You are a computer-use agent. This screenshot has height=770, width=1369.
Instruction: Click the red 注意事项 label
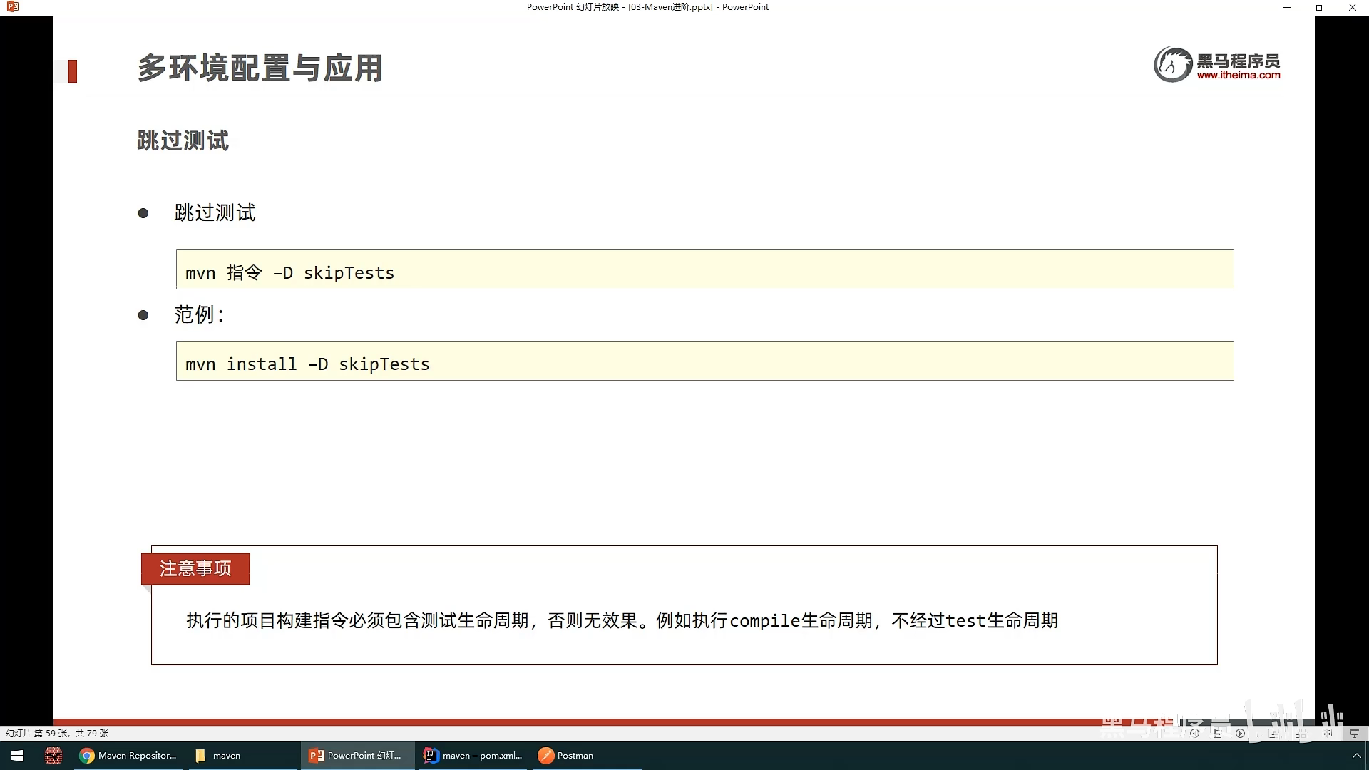[195, 569]
